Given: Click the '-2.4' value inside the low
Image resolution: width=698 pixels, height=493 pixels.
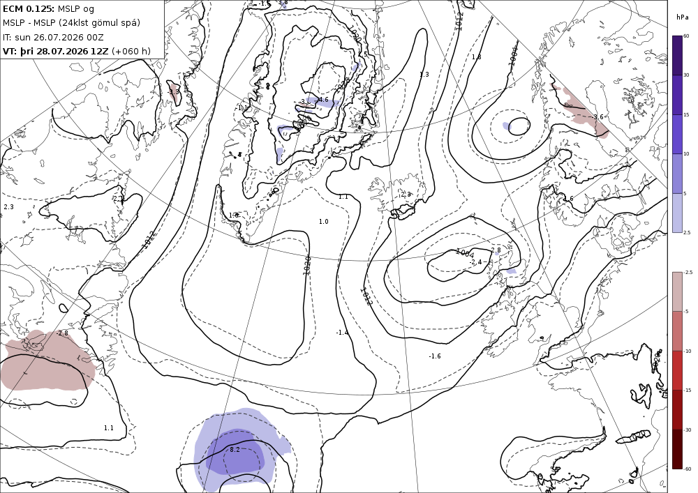Looking at the screenshot, I should [475, 261].
